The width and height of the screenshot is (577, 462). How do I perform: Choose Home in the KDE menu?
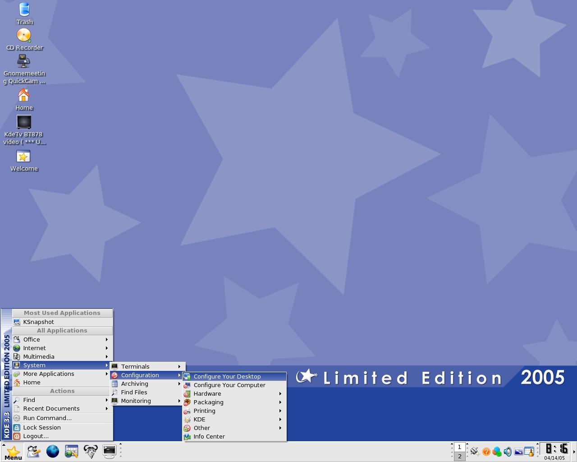62,383
